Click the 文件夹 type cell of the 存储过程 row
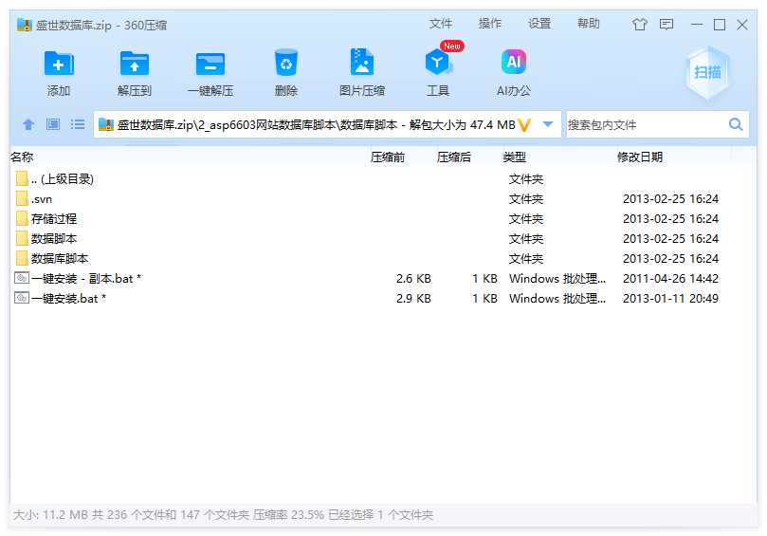The image size is (767, 536). (526, 219)
